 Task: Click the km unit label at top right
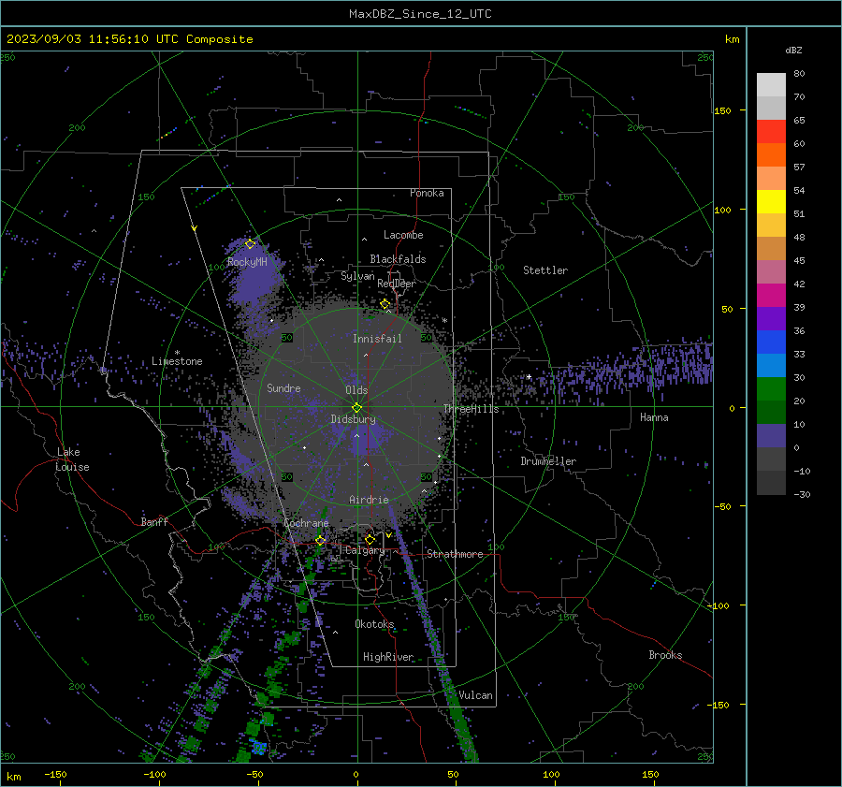732,39
